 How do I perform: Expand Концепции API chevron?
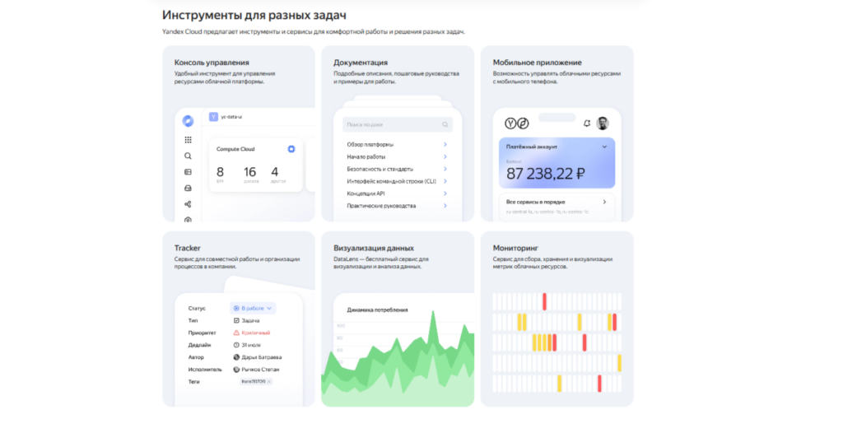[x=445, y=193]
